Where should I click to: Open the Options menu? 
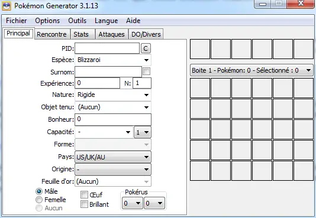click(47, 21)
